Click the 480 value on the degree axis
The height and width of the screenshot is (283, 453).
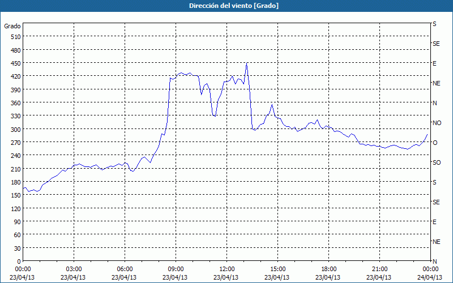coord(16,50)
